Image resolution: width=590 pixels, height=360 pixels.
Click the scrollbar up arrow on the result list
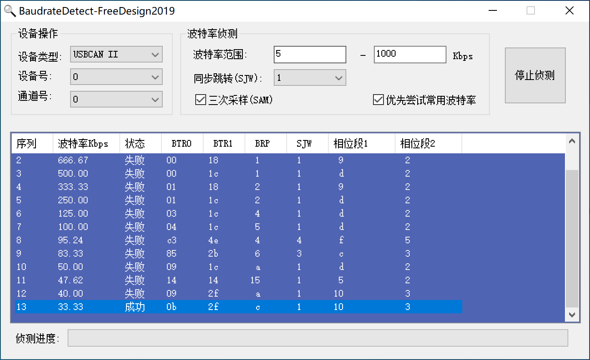[x=572, y=142]
